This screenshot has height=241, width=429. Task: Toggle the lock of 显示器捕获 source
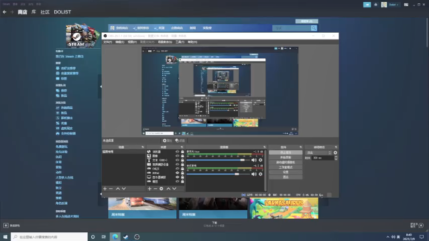(182, 177)
